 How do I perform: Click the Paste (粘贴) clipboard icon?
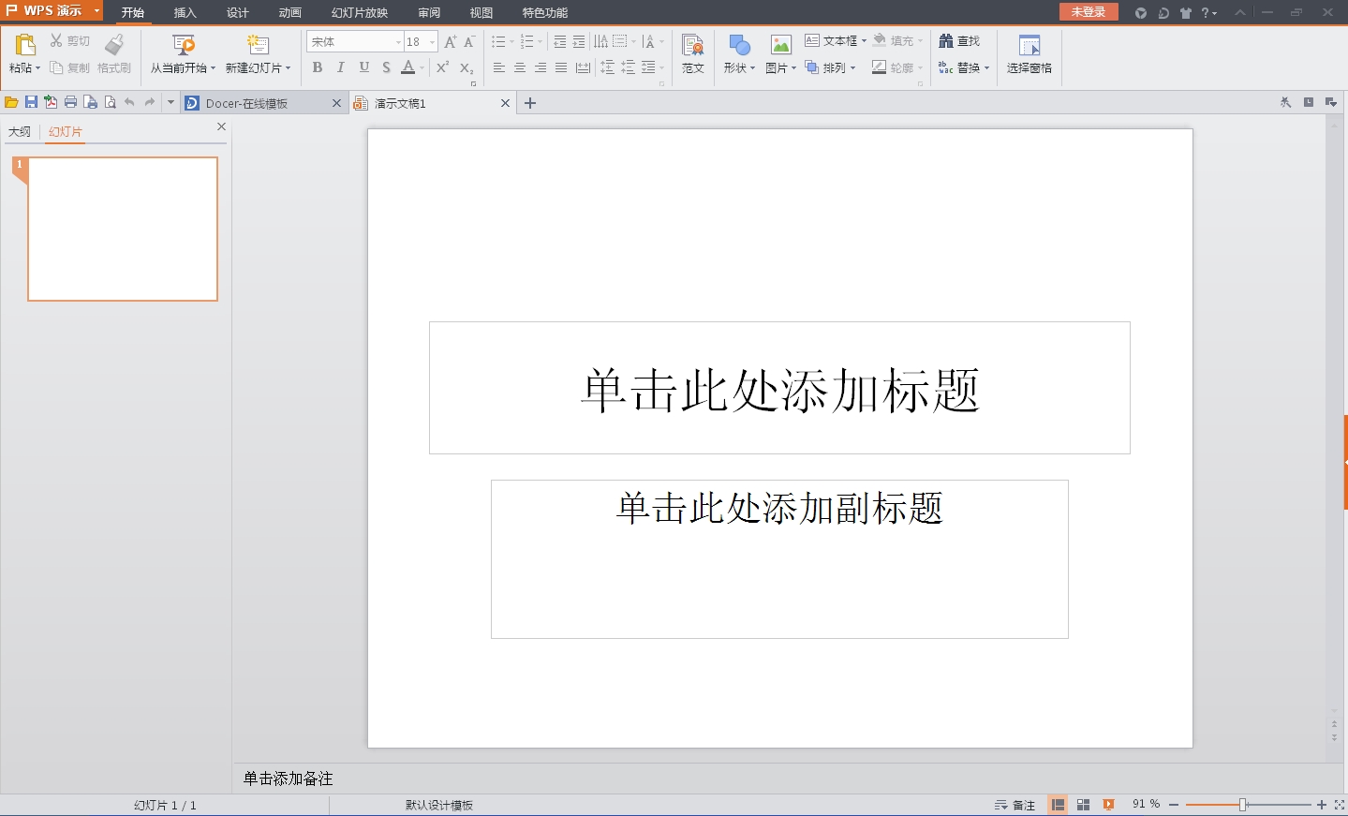[x=25, y=44]
